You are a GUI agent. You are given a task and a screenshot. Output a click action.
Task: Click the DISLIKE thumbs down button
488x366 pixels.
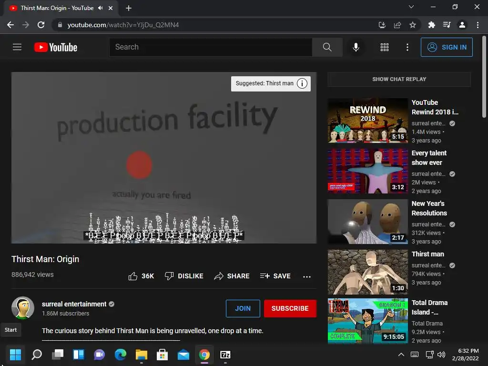pos(184,276)
